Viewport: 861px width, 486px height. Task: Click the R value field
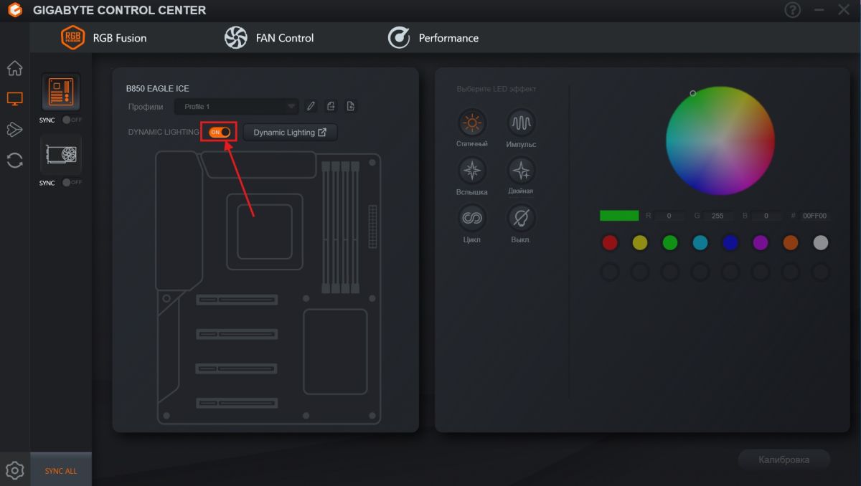coord(668,216)
